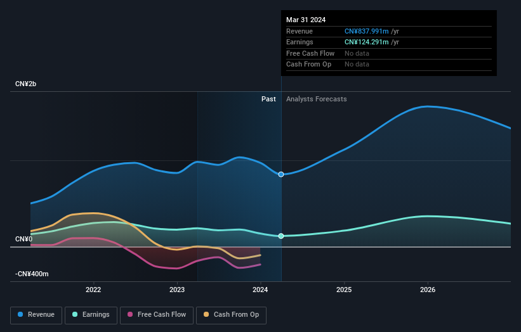Click the 2024 x-axis label
Screen dimensions: 521x332
tap(260, 290)
